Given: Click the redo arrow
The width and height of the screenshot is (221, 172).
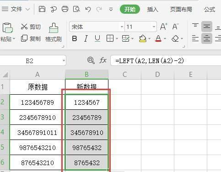Looking at the screenshot, I should click(x=99, y=9).
